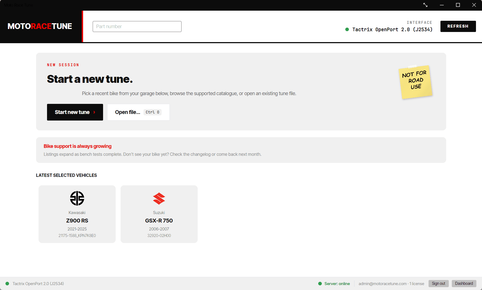Click the 2021-2025 year range text
The height and width of the screenshot is (290, 482).
tap(77, 229)
